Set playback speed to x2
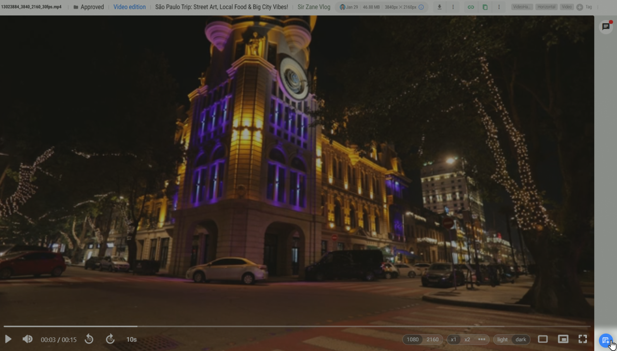 coord(467,340)
